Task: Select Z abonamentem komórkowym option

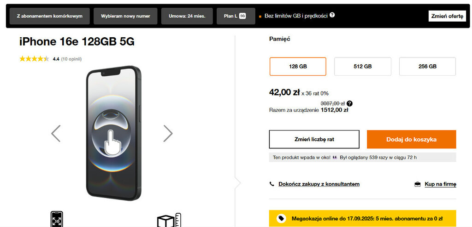Action: [49, 16]
